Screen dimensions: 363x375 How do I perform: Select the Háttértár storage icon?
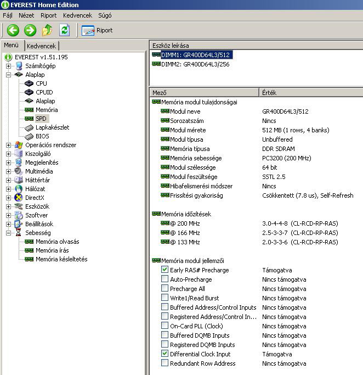pyautogui.click(x=19, y=180)
